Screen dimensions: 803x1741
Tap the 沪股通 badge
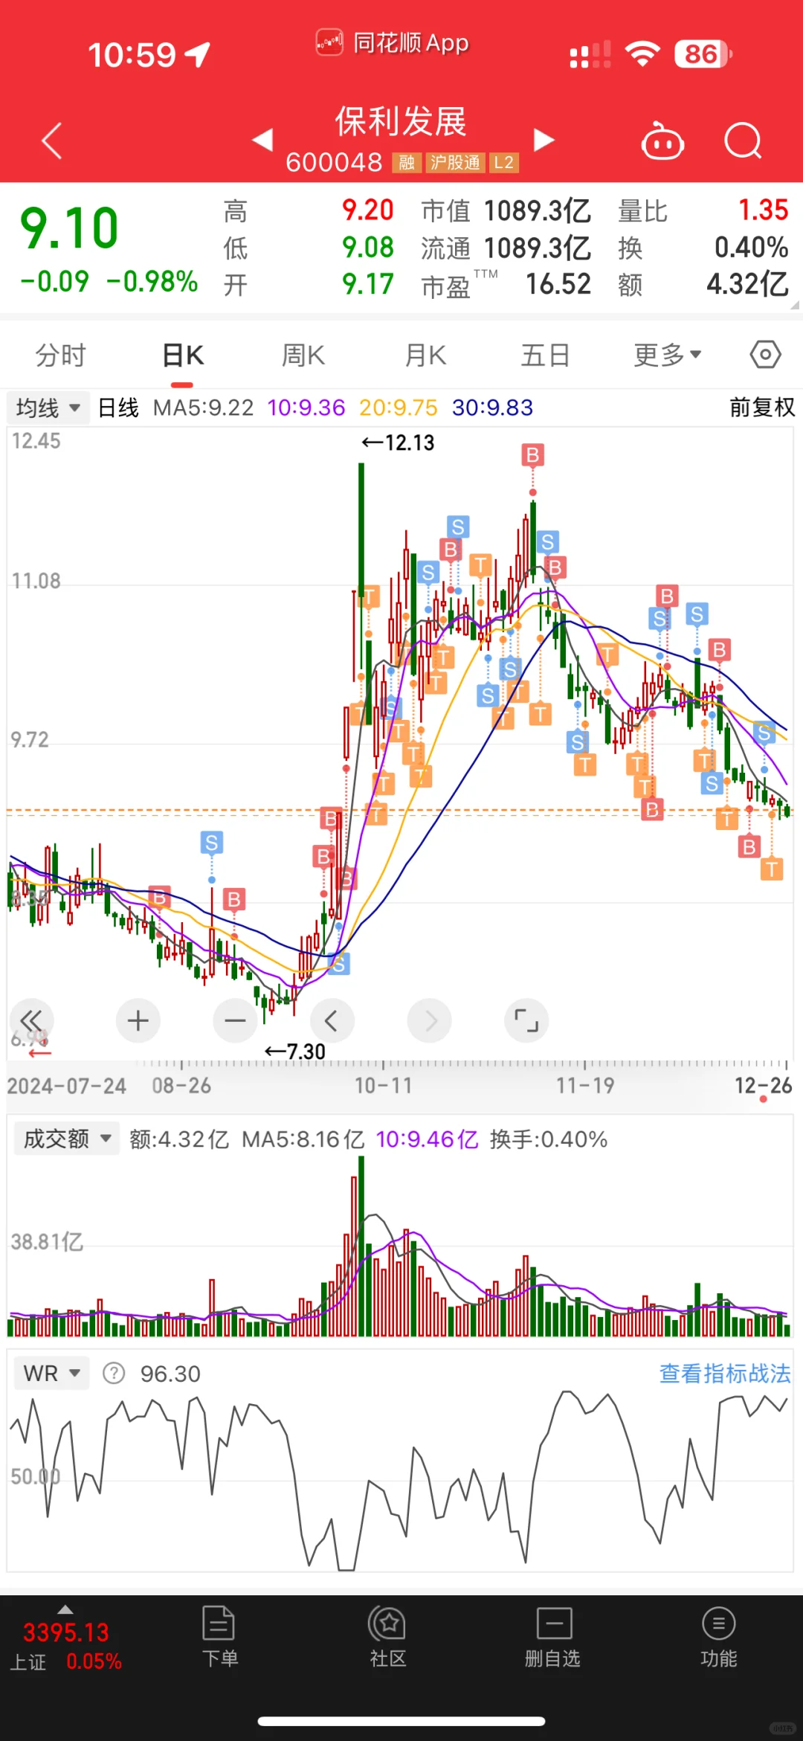(455, 162)
